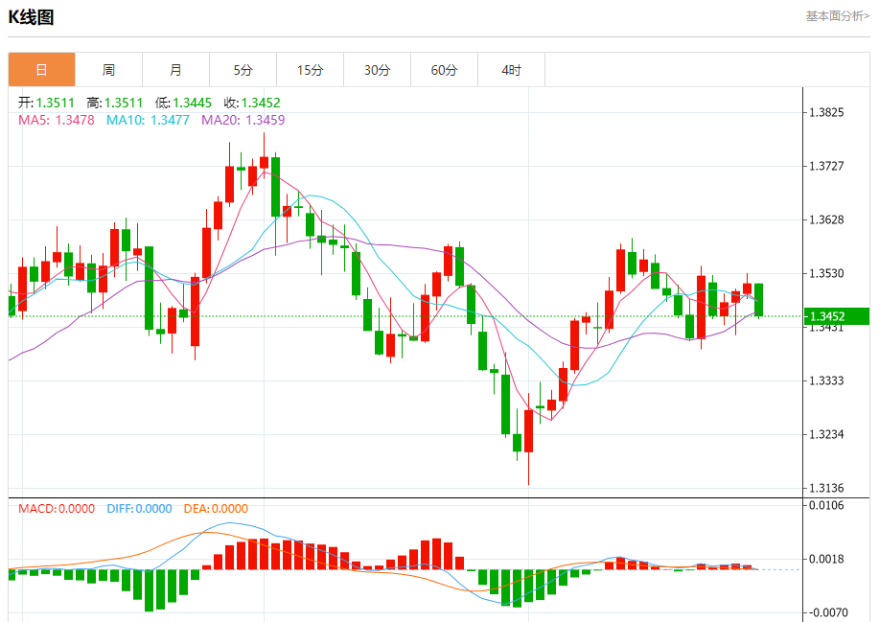The height and width of the screenshot is (622, 879).
Task: Click the 1.3136 price axis label
Action: point(826,488)
